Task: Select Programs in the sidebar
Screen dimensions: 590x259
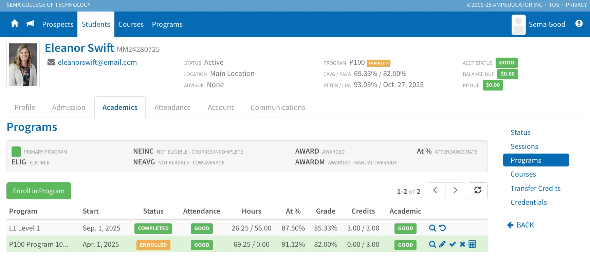Action: (x=536, y=160)
